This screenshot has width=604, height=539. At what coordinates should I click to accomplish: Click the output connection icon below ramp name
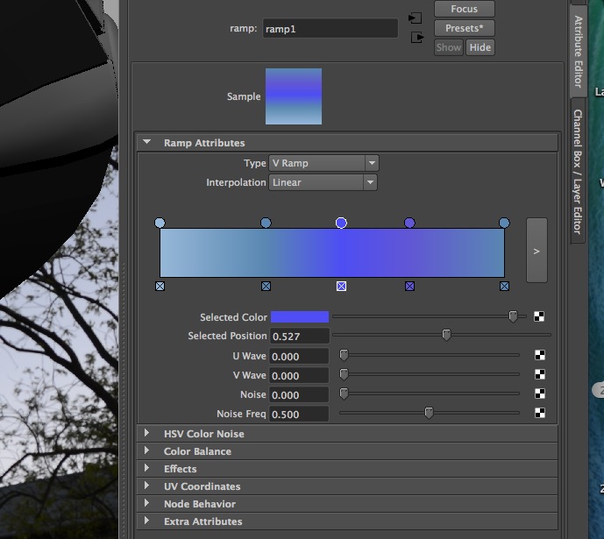pyautogui.click(x=416, y=38)
